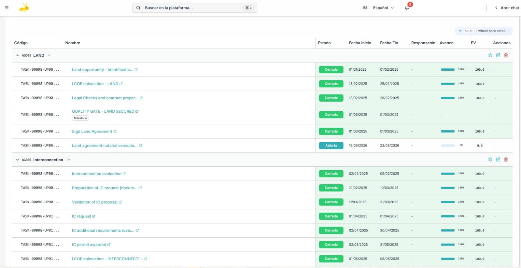Image resolution: width=521 pixels, height=268 pixels.
Task: Open external link icon for IC request
Action: click(x=94, y=216)
